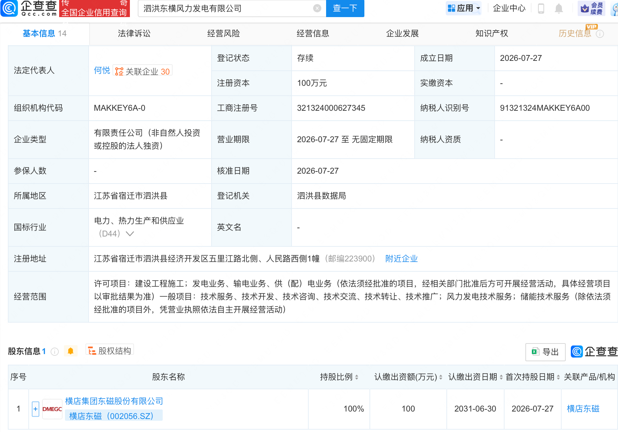Click the 导出 export button

pos(545,352)
